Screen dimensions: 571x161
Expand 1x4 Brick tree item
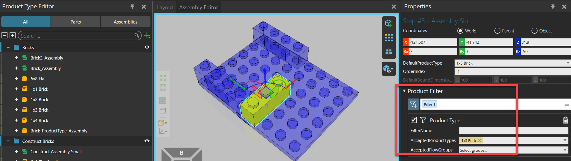(x=16, y=120)
